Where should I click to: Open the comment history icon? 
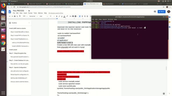click(155, 11)
